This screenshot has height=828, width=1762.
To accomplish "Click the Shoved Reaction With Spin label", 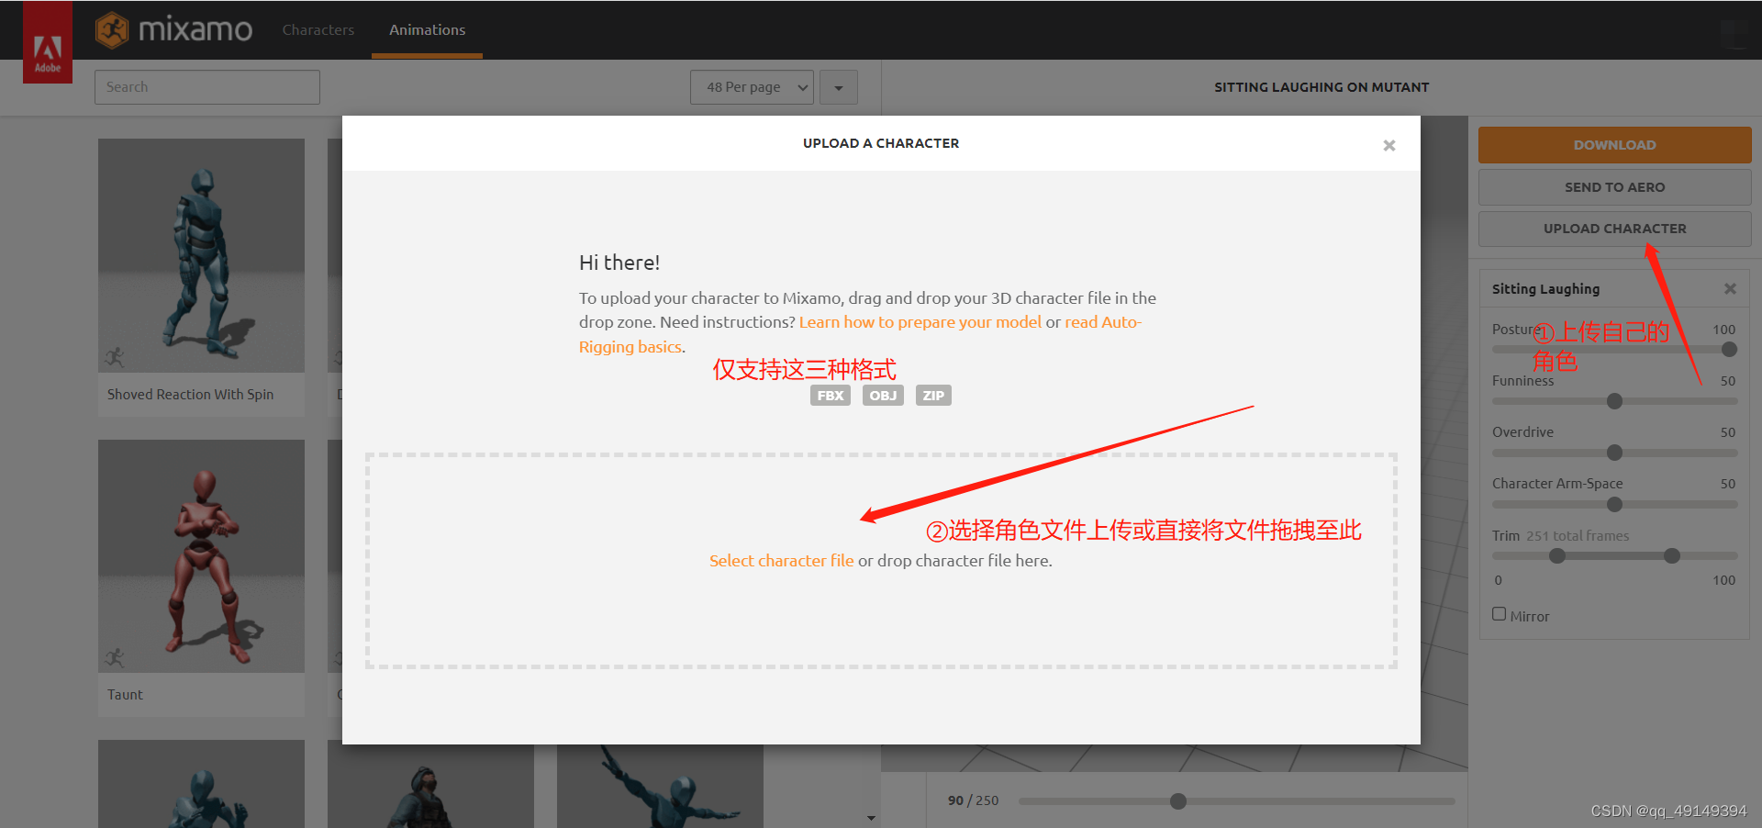I will coord(190,395).
